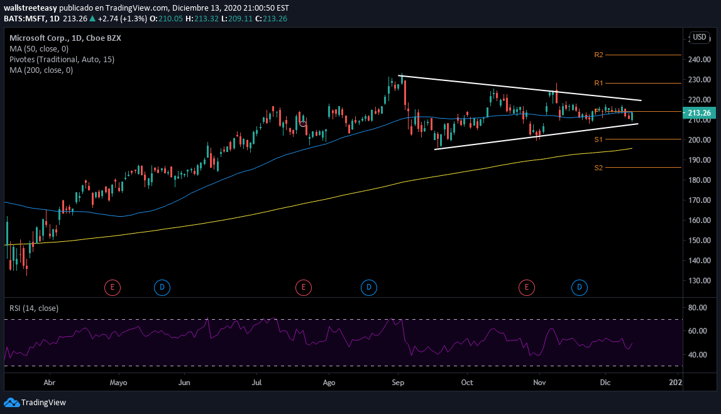Image resolution: width=721 pixels, height=414 pixels.
Task: Click the RSI 40.00 scale label
Action: [698, 355]
